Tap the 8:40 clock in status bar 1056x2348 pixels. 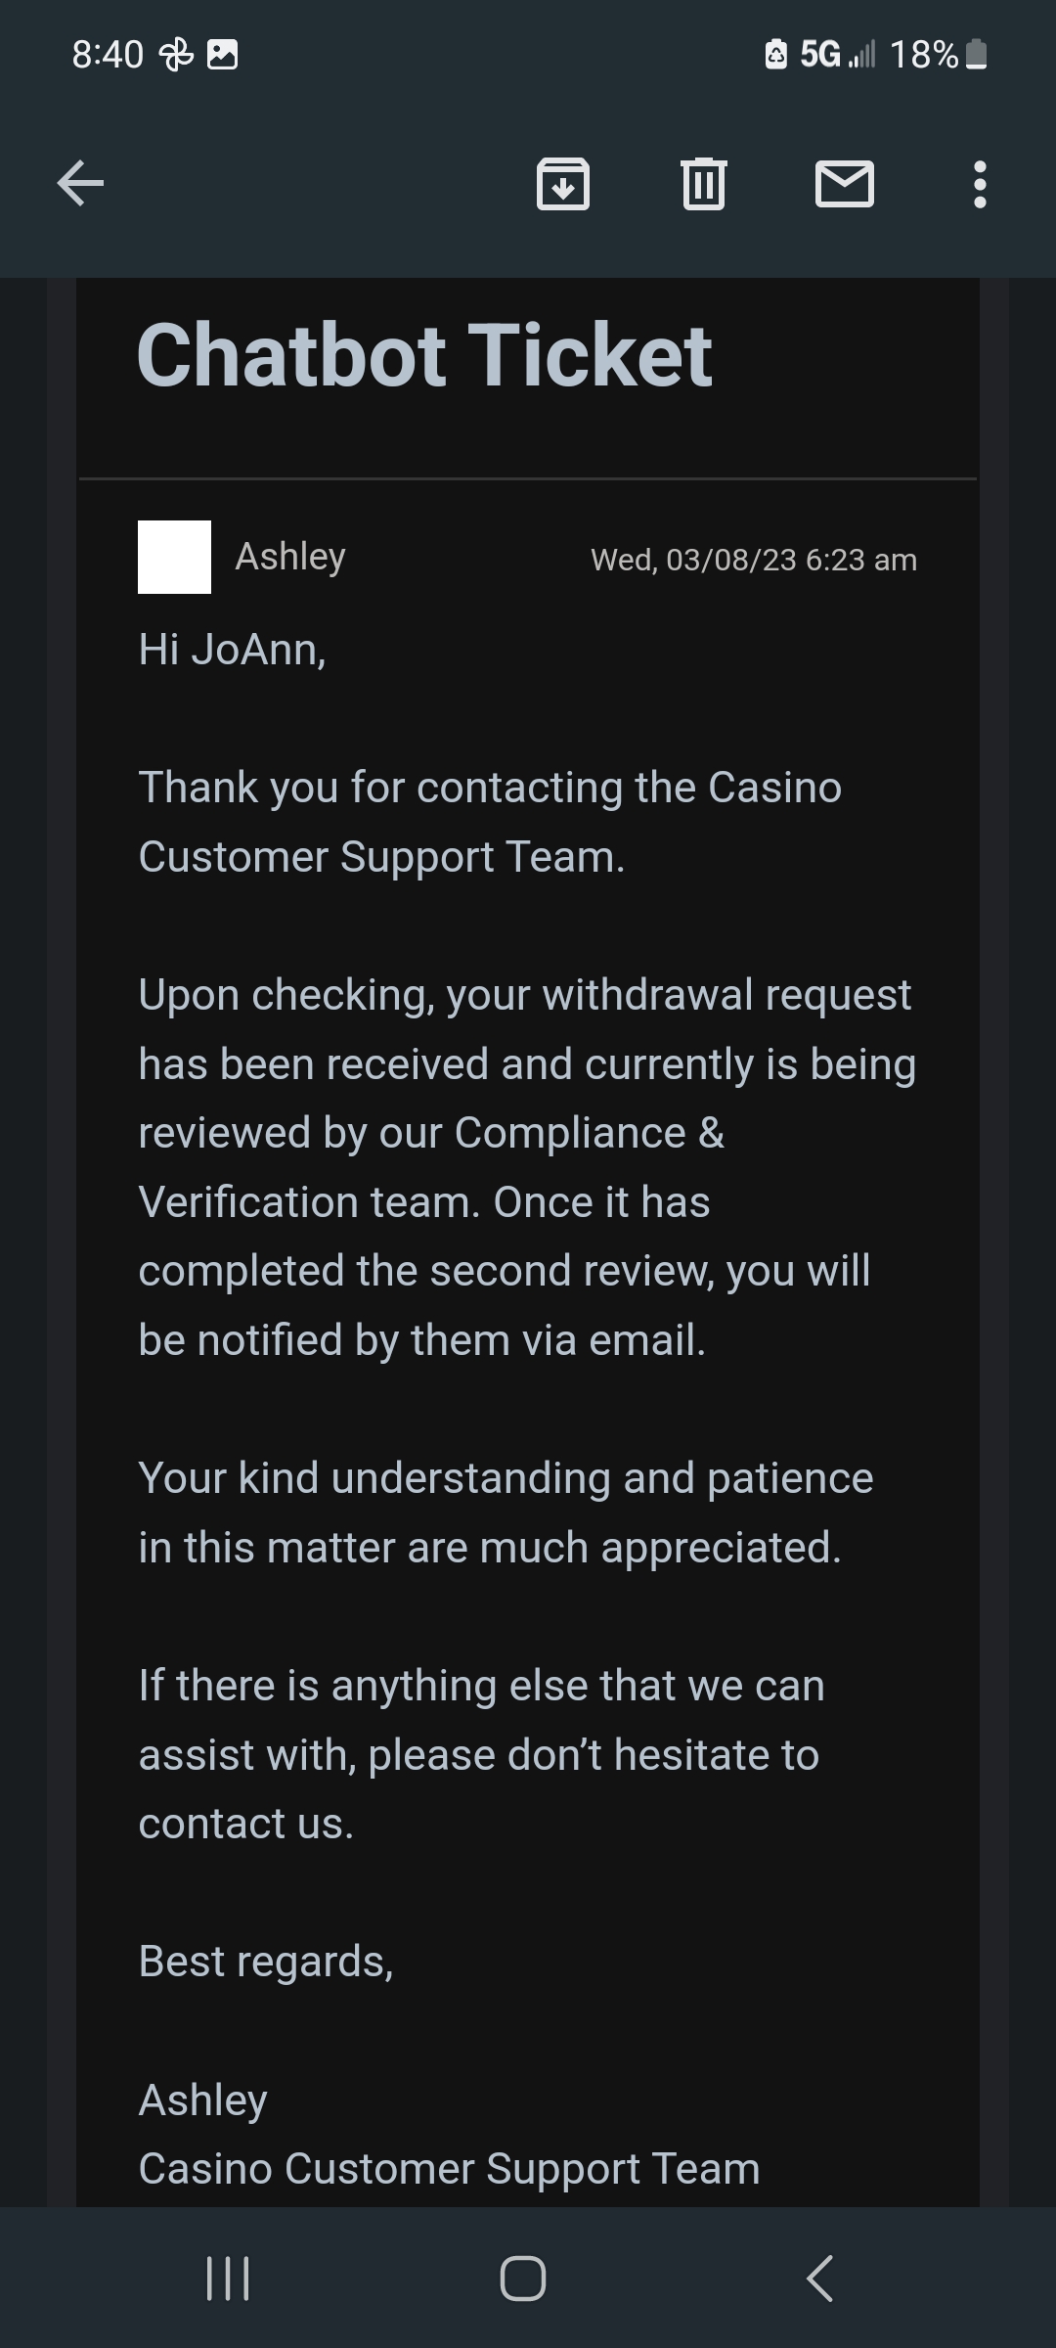pyautogui.click(x=108, y=54)
